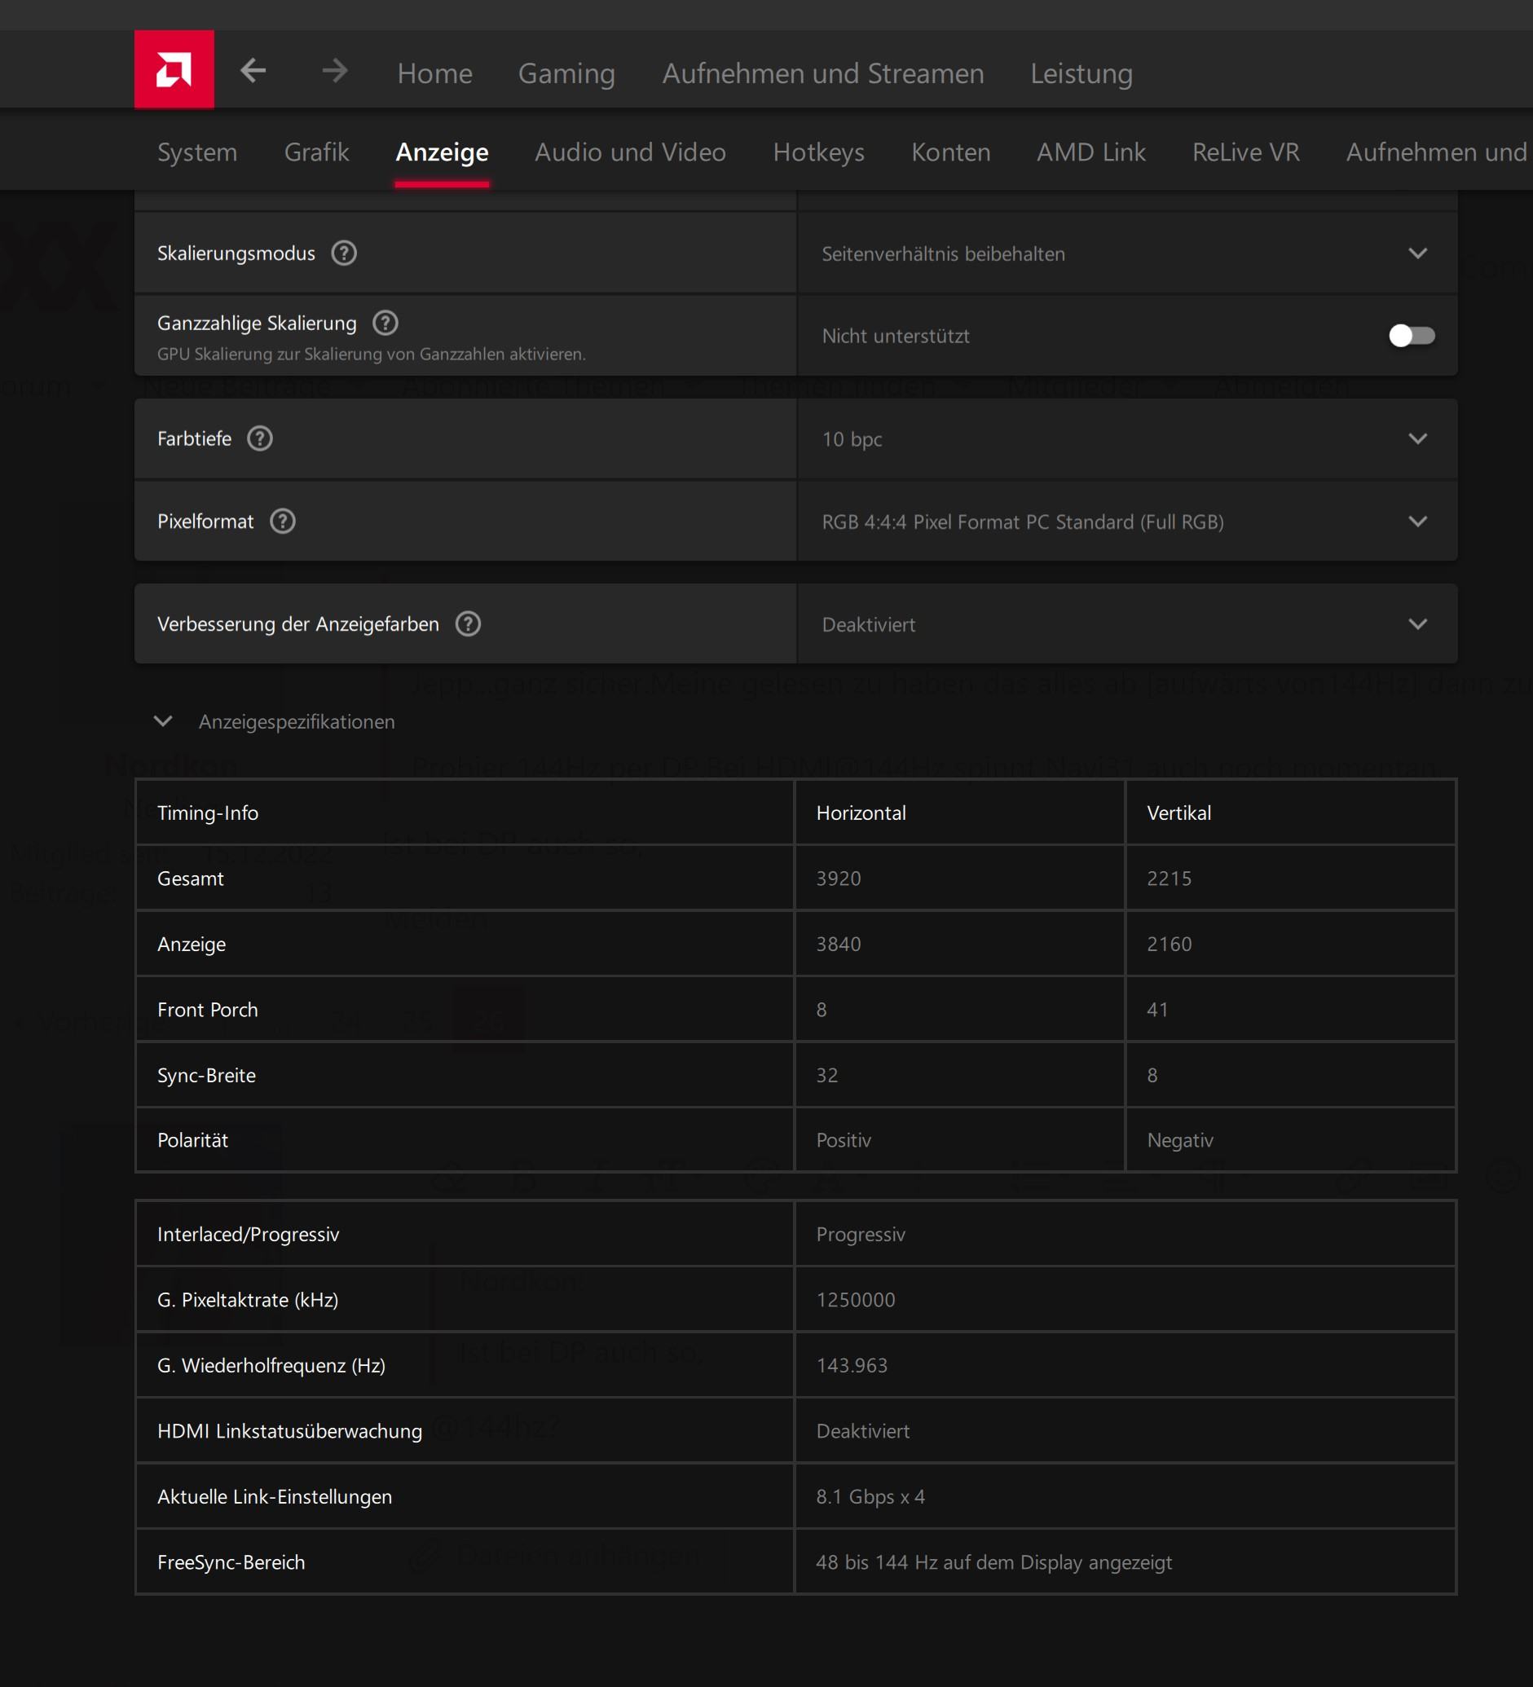Viewport: 1533px width, 1687px height.
Task: Go to Aufnehmen und Streamen in top navigation
Action: (822, 73)
